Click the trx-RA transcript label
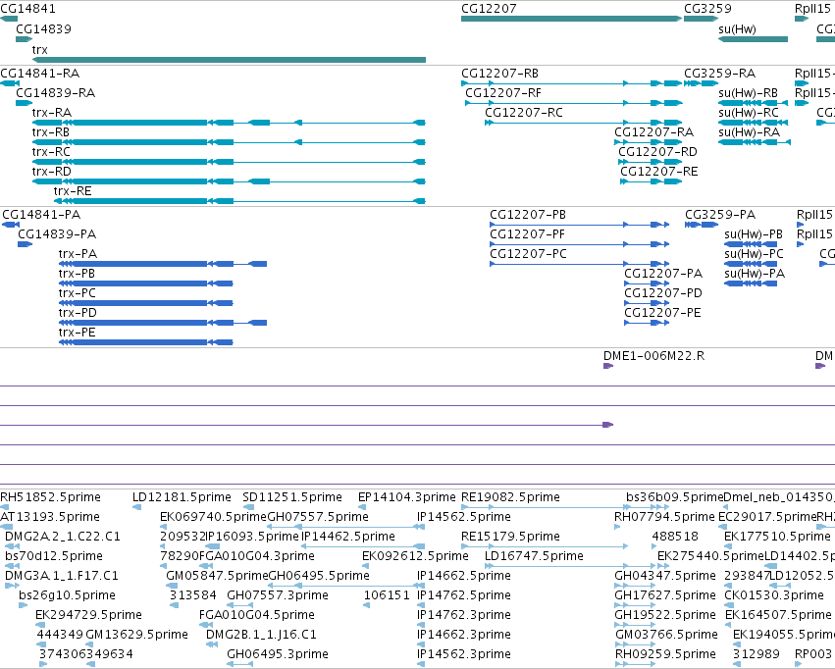This screenshot has width=835, height=669. coord(52,112)
